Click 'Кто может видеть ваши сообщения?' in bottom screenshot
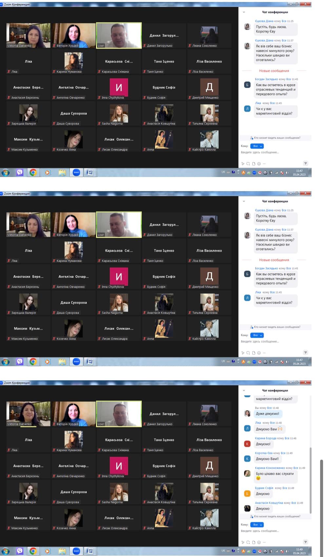 275,516
